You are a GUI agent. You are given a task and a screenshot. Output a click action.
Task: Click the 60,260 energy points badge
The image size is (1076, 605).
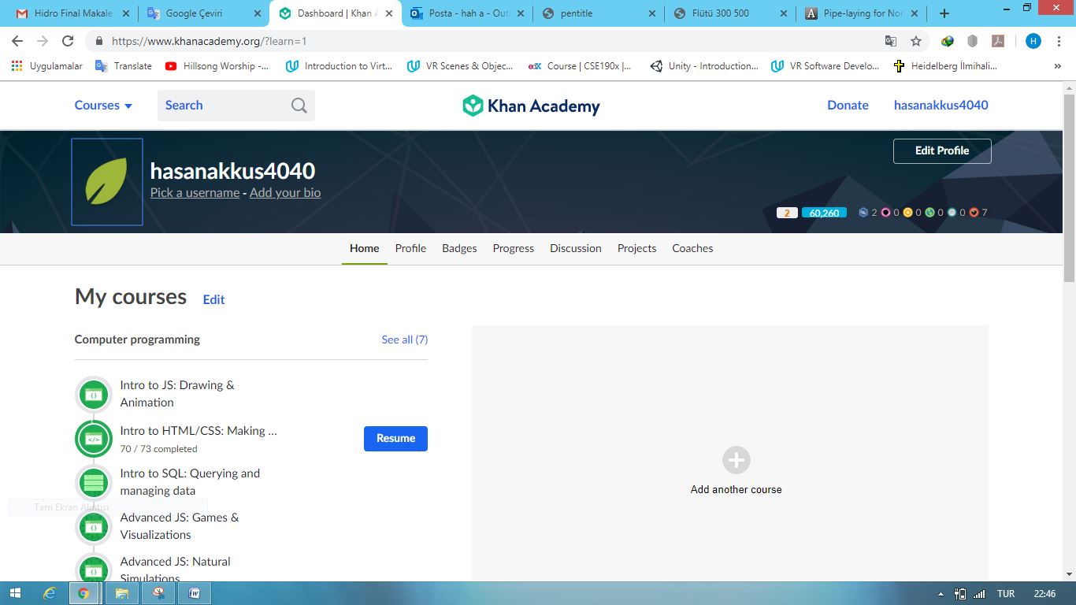pos(824,213)
